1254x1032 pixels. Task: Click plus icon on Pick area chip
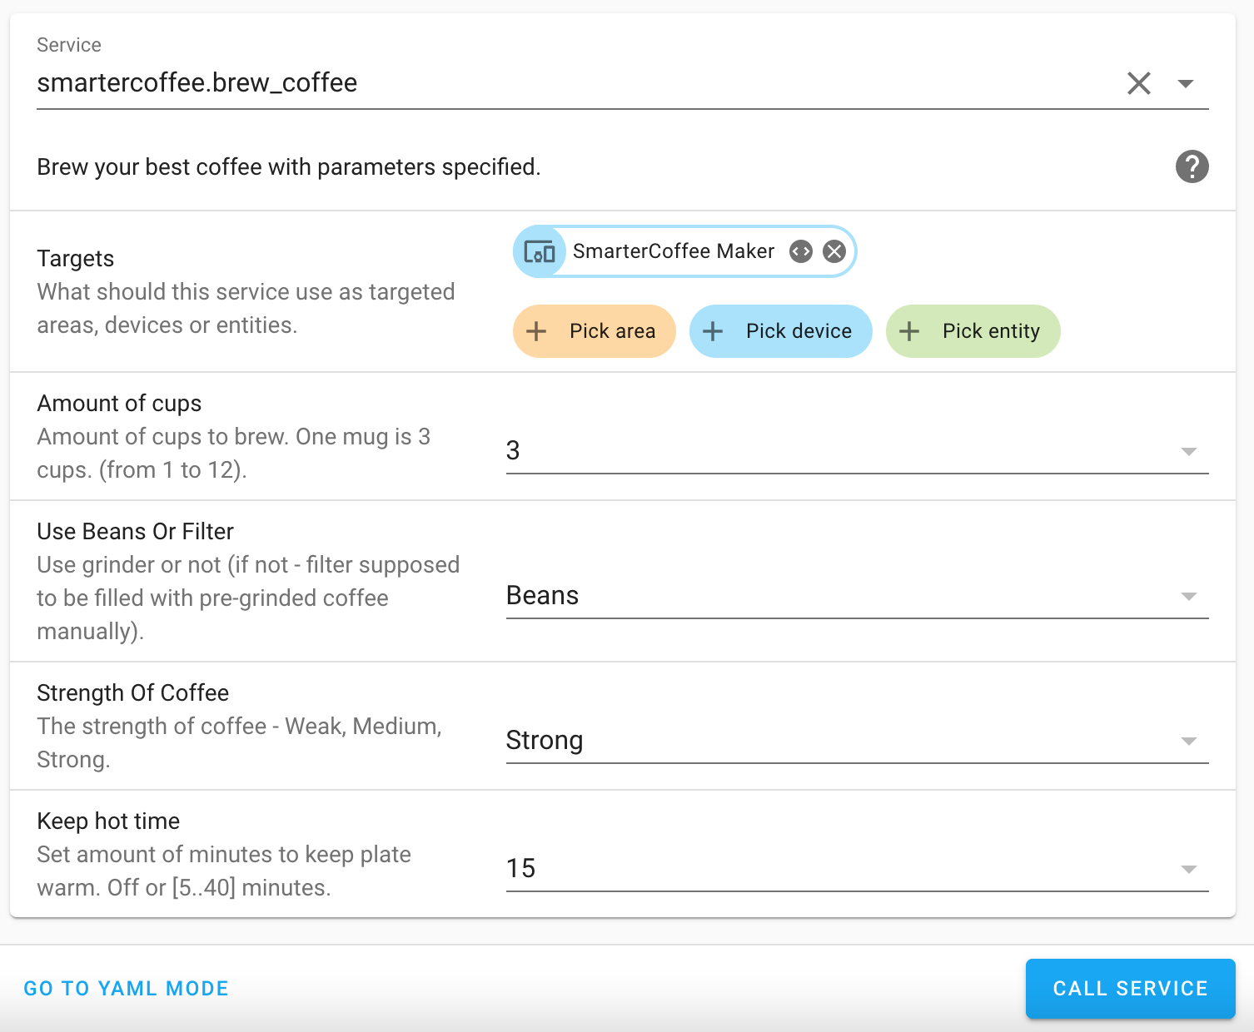tap(537, 331)
